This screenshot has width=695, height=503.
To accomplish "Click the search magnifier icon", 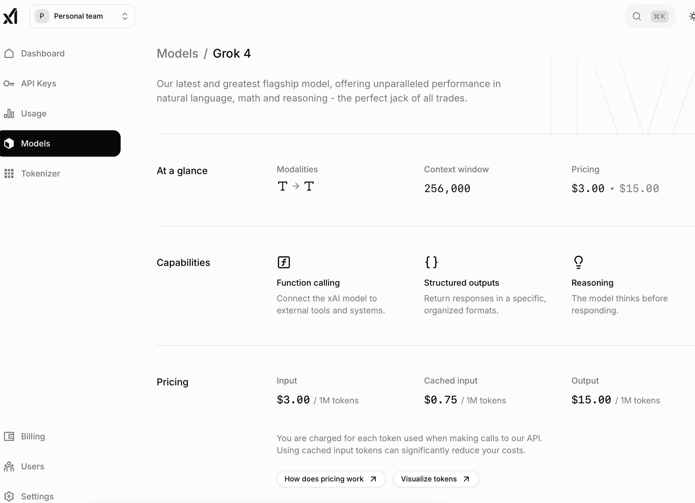I will (636, 16).
